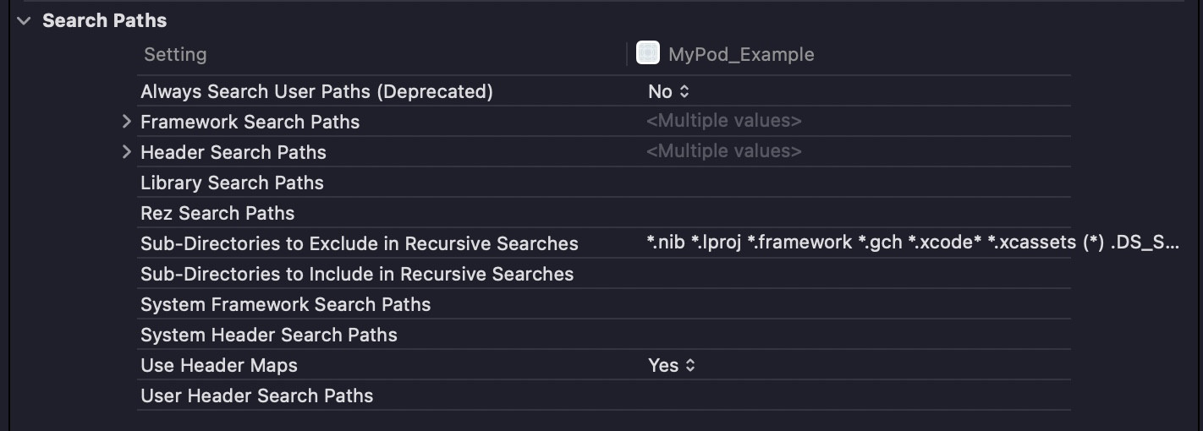The image size is (1203, 431).
Task: Click the Search Paths section title
Action: click(104, 20)
